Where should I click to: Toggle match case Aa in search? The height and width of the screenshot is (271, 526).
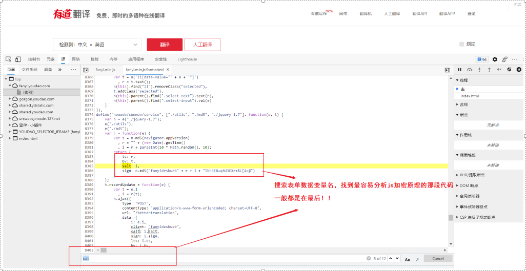coord(407,259)
